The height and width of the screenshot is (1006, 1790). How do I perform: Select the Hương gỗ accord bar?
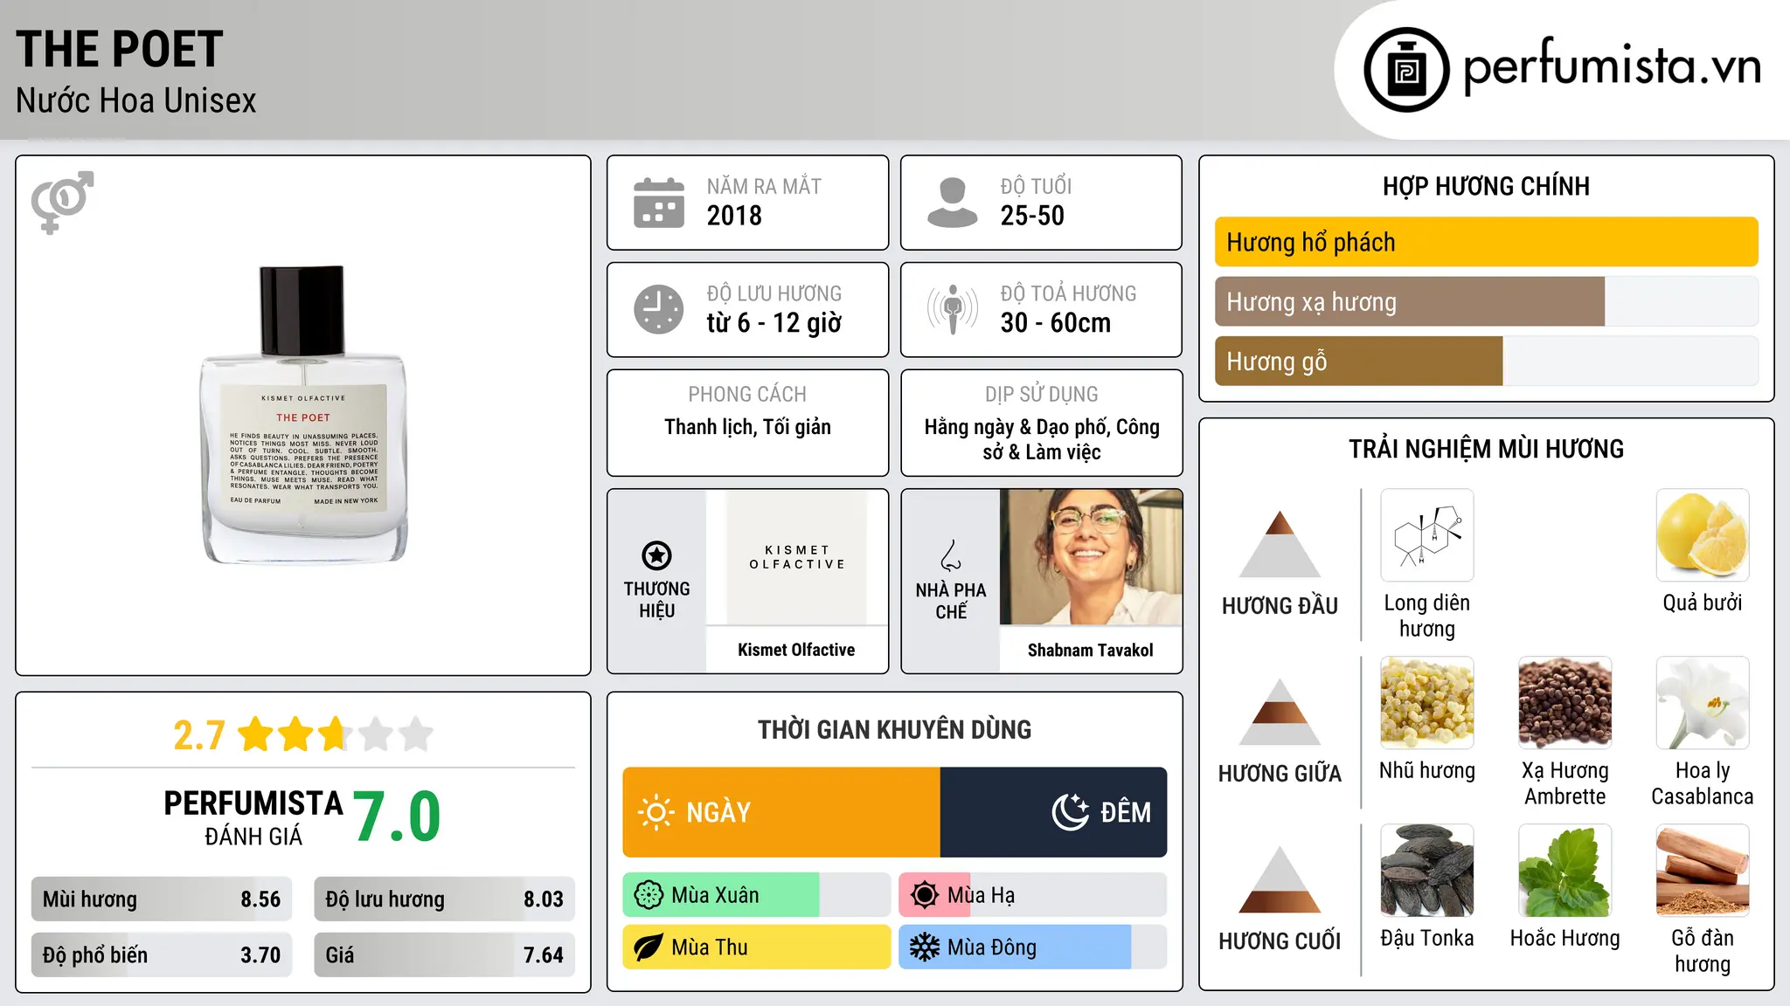[1486, 361]
